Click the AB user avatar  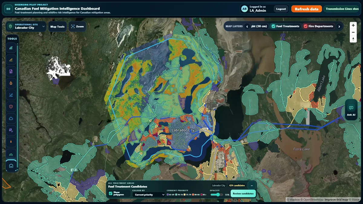click(244, 9)
